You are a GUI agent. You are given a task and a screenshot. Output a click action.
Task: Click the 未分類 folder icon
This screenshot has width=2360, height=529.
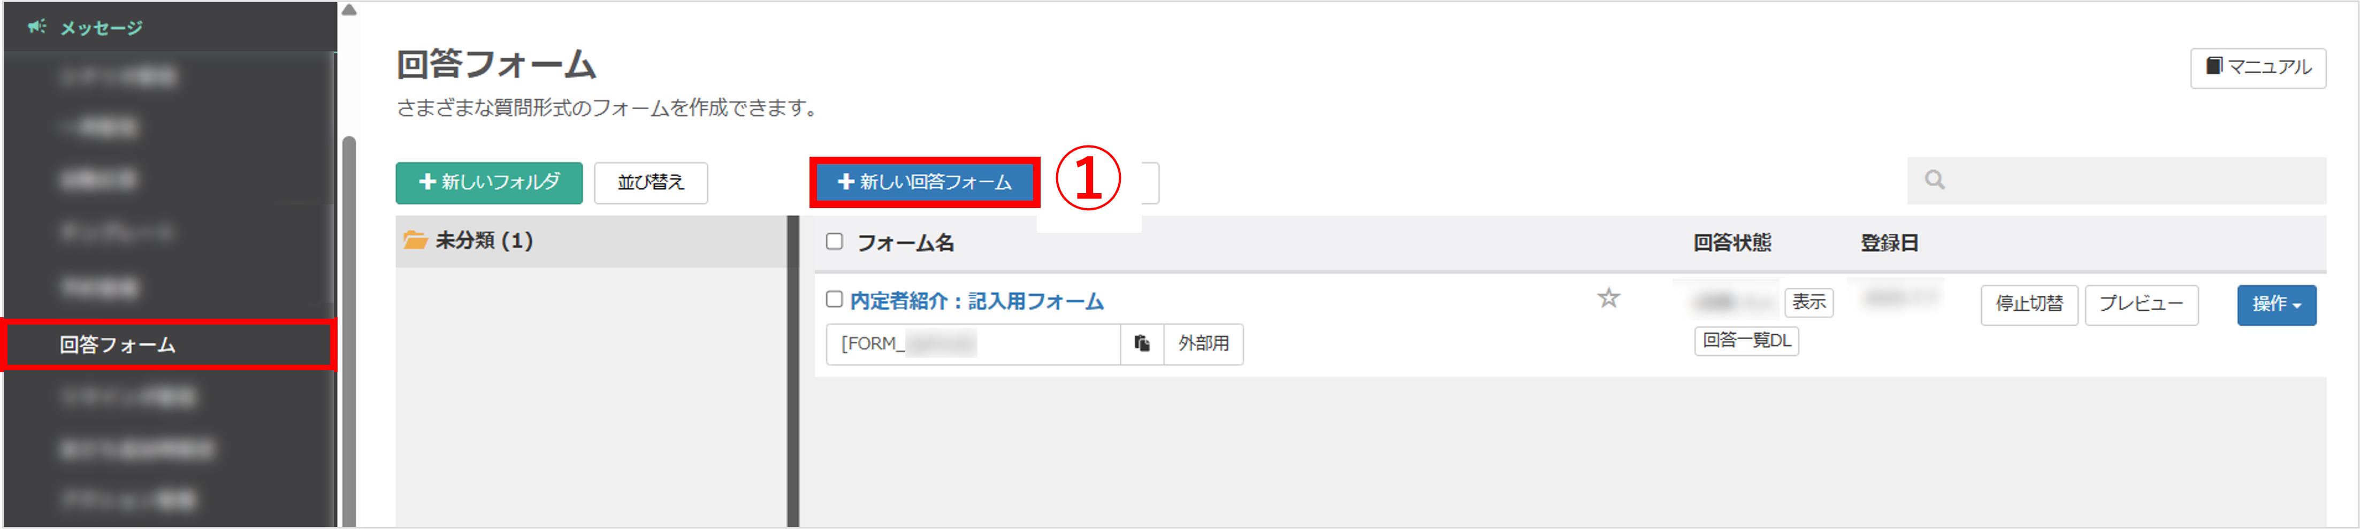tap(416, 241)
